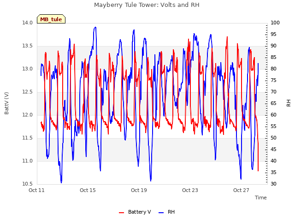
Task: Click the Oct 11 date tick label
Action: pos(36,190)
